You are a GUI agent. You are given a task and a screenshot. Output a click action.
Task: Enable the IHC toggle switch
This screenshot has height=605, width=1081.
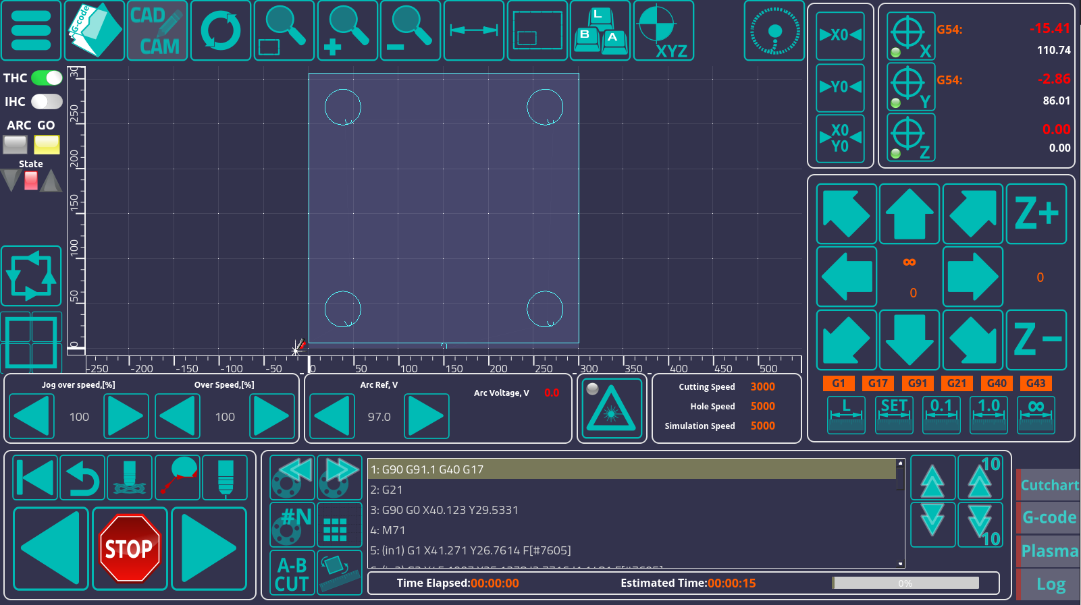click(x=47, y=102)
